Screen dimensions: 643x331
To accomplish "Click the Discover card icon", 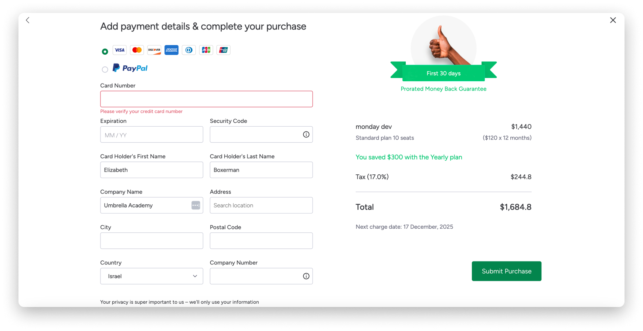I will click(x=154, y=50).
